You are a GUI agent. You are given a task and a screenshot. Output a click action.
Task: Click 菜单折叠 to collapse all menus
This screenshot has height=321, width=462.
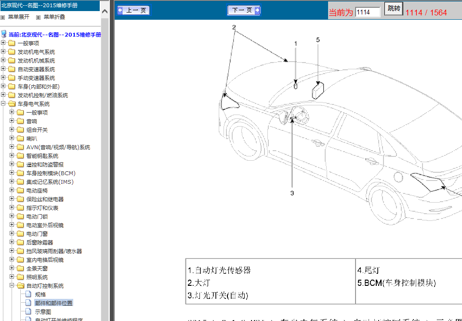[x=54, y=17]
